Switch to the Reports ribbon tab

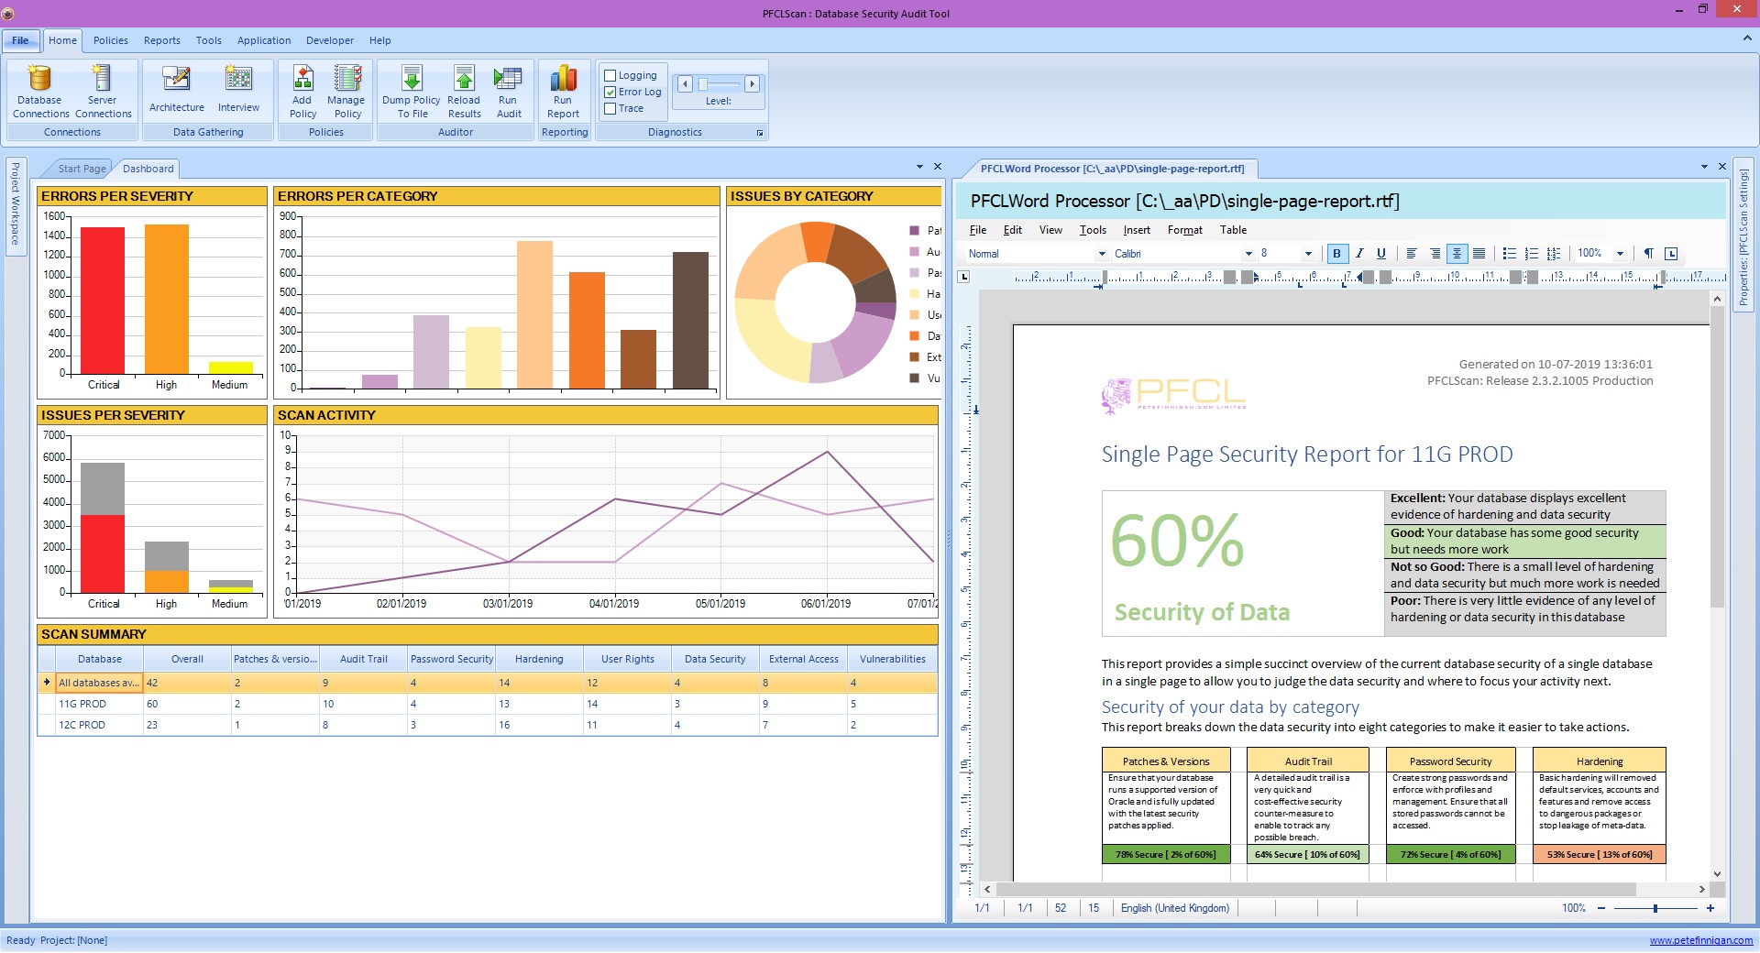pos(161,40)
